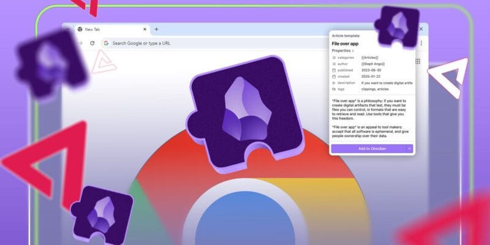Viewport: 490px width, 245px height.
Task: Click the published calendar icon
Action: [x=334, y=70]
